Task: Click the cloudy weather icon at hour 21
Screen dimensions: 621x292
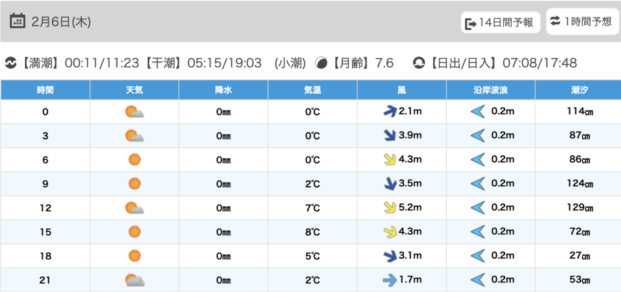Action: click(x=134, y=280)
